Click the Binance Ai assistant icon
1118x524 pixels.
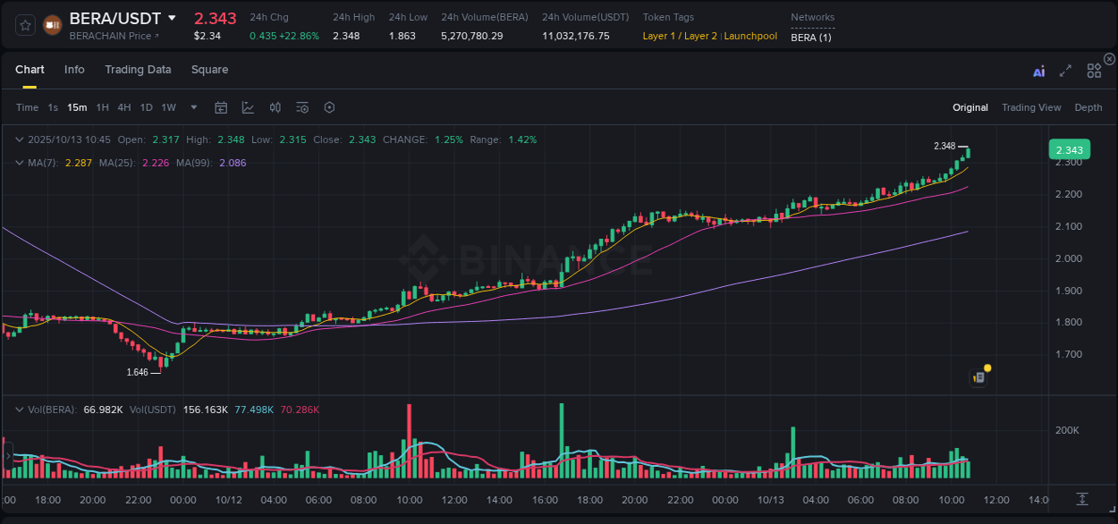point(1038,70)
